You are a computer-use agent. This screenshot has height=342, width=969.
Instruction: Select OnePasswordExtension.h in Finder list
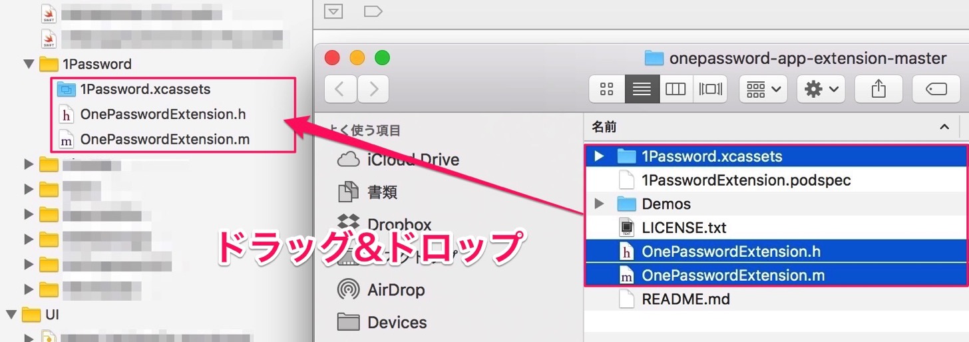click(776, 252)
